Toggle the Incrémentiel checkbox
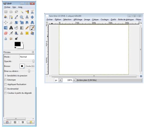The height and width of the screenshot is (127, 144). coord(6,89)
